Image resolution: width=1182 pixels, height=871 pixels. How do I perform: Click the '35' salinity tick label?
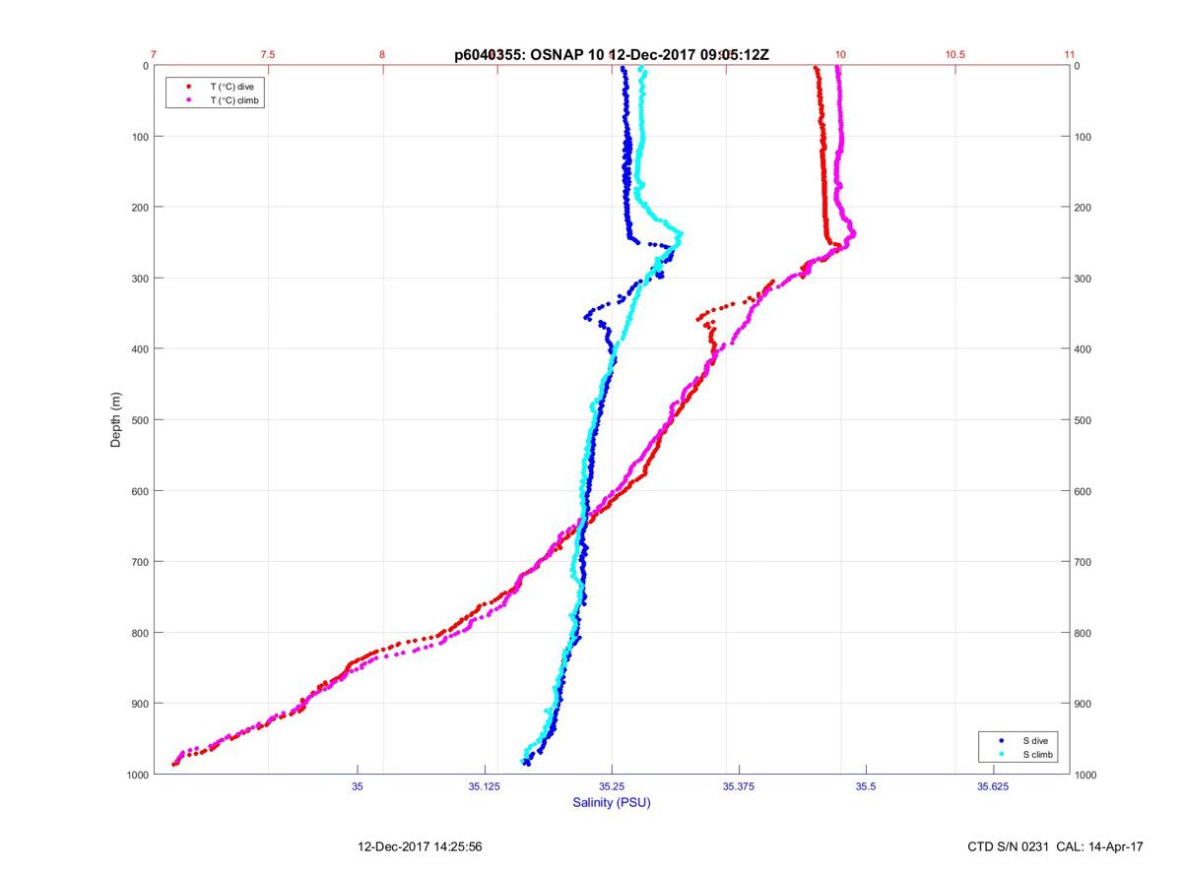358,786
